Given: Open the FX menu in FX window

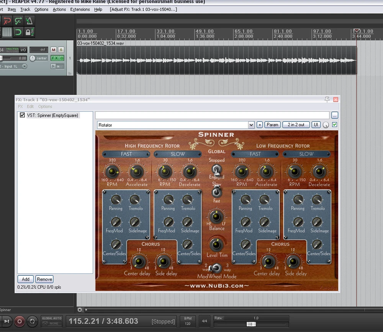Looking at the screenshot, I should pyautogui.click(x=20, y=106).
